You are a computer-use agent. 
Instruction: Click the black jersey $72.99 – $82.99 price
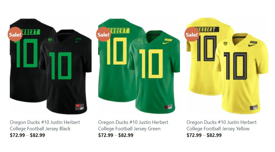click(27, 135)
